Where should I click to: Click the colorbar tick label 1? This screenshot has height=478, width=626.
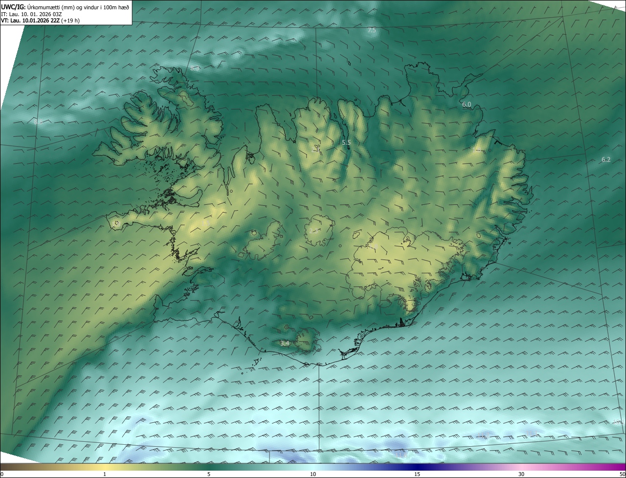pos(105,474)
